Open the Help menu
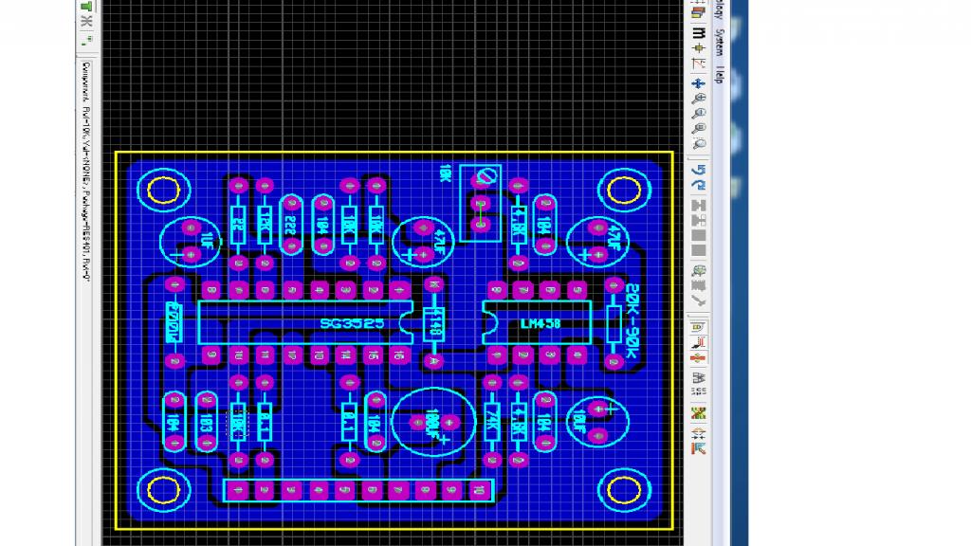Viewport: 971px width, 546px height. (719, 74)
